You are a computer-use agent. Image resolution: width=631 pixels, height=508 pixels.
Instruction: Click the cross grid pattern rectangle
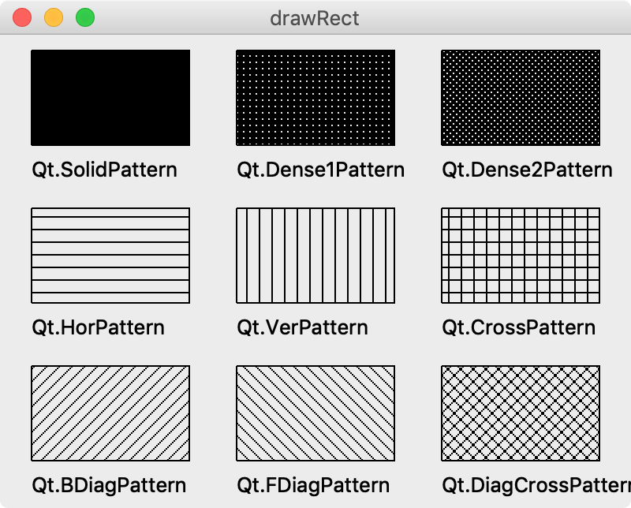point(521,256)
